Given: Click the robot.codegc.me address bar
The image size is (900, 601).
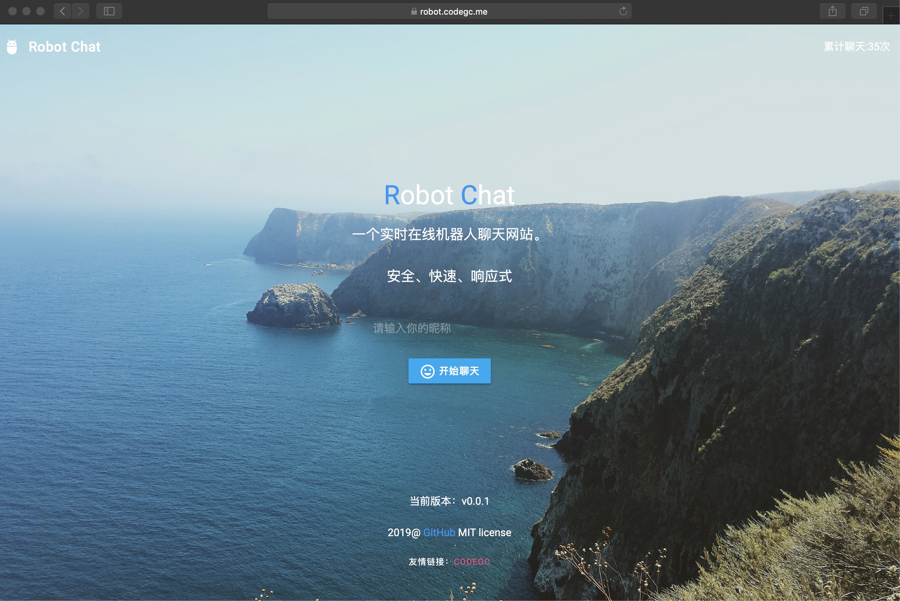Looking at the screenshot, I should 453,12.
